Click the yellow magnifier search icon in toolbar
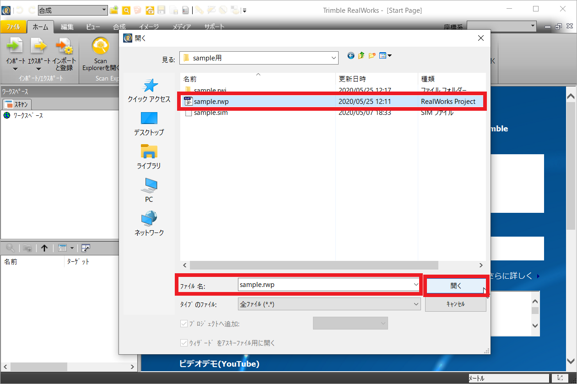This screenshot has width=577, height=384. [126, 10]
